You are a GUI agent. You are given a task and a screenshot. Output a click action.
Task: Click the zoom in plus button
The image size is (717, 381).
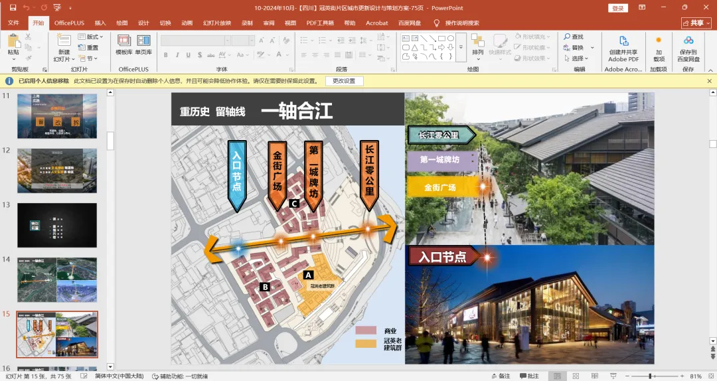click(682, 376)
